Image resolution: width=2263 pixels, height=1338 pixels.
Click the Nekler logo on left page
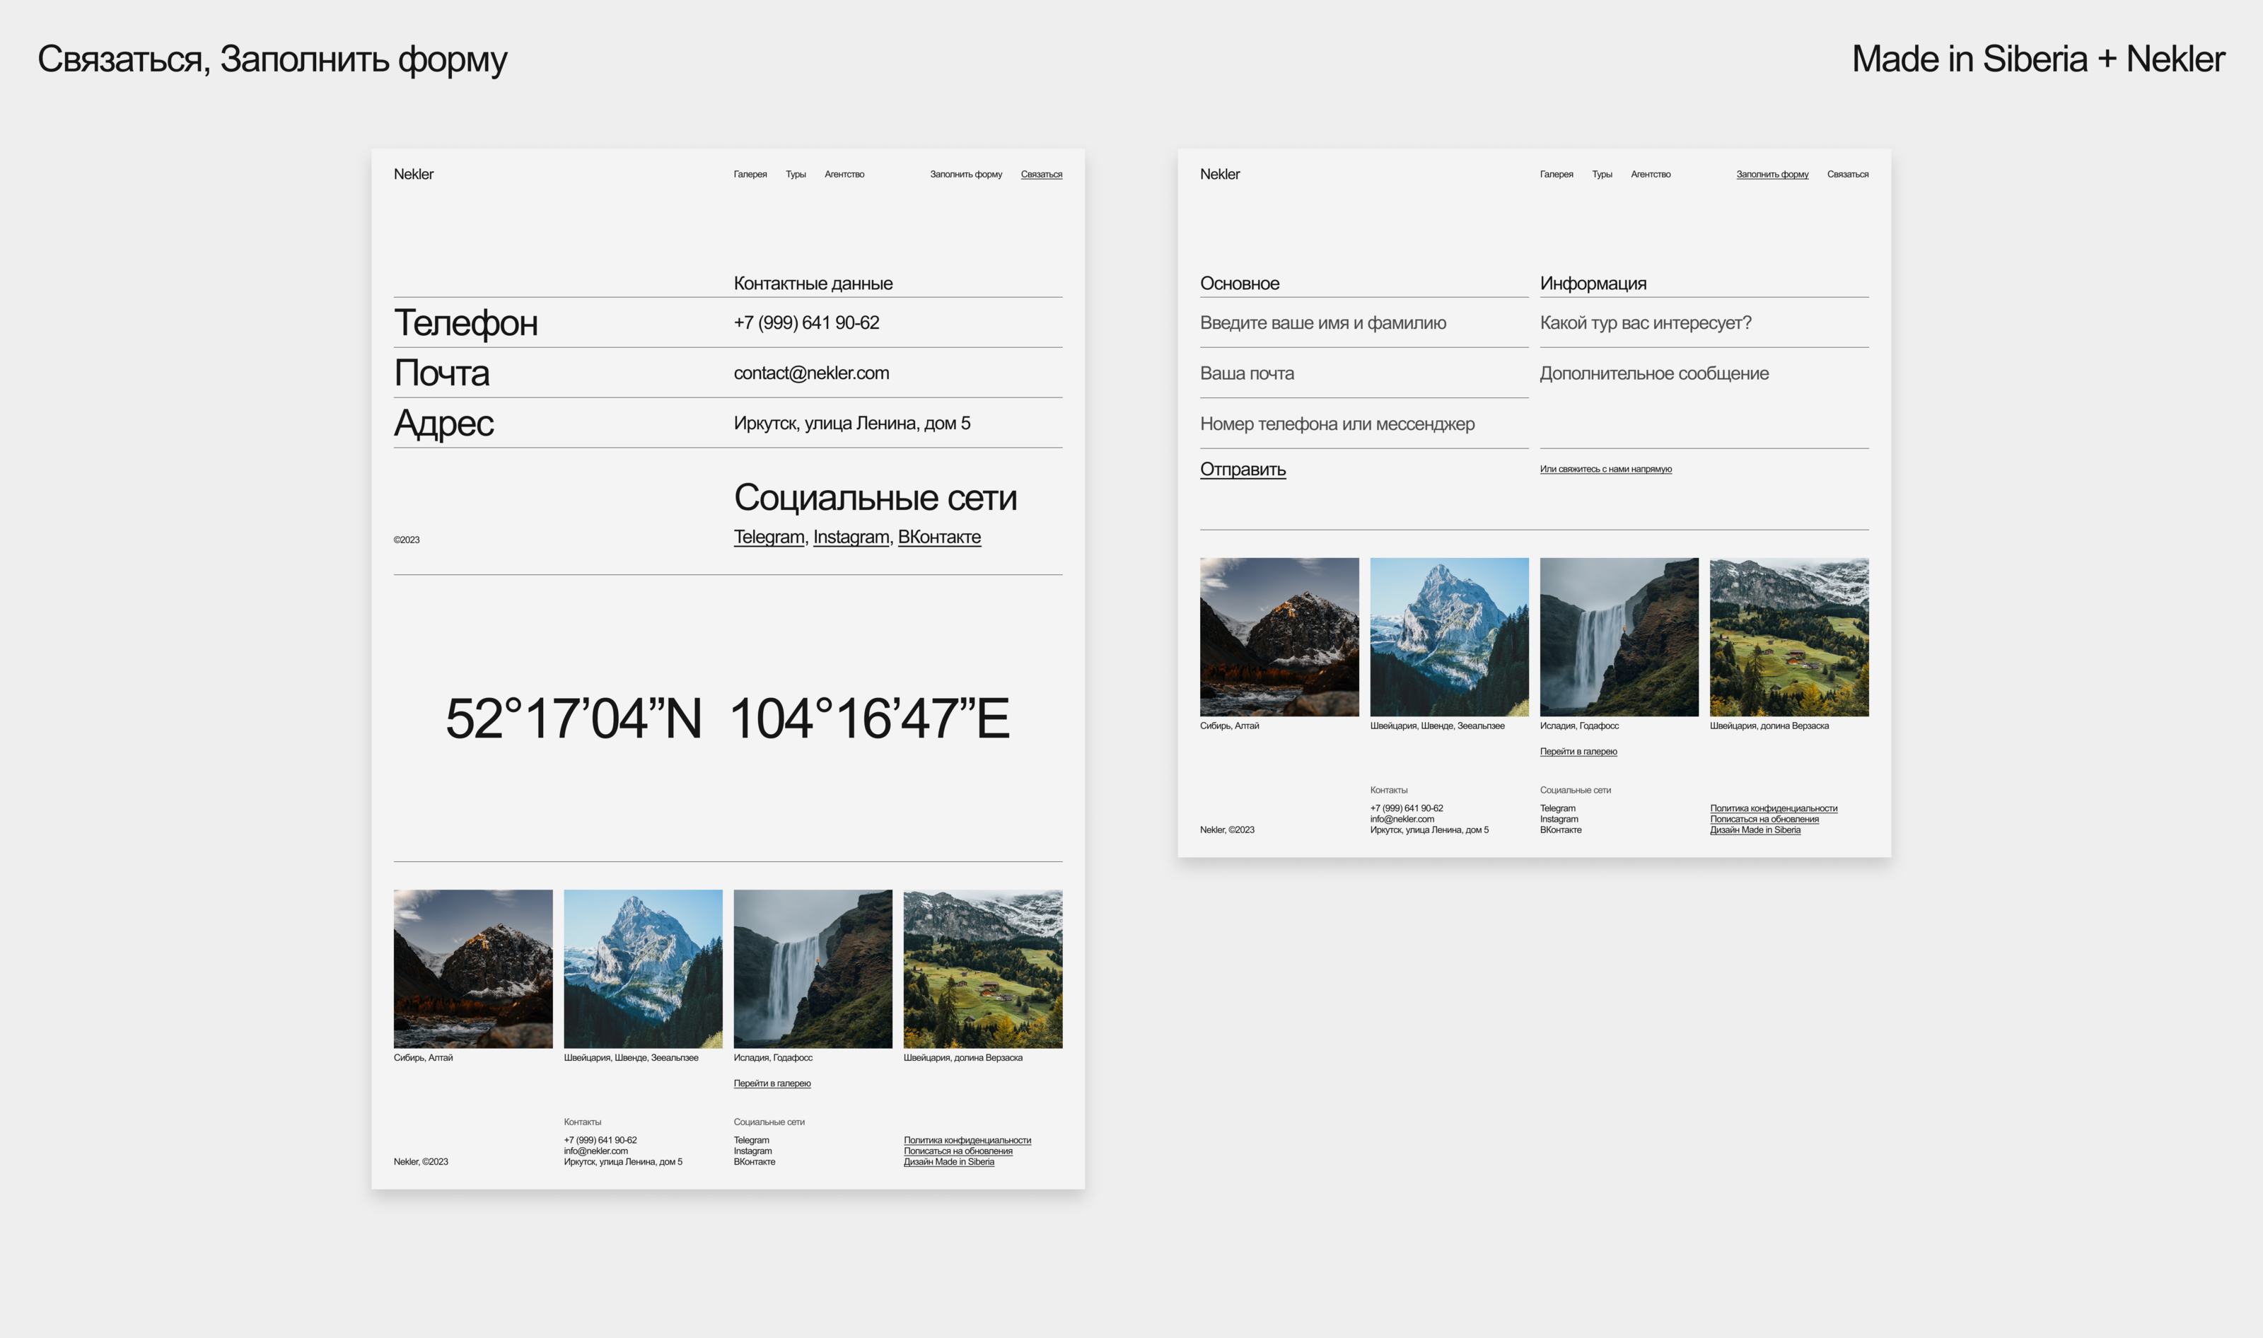(413, 174)
